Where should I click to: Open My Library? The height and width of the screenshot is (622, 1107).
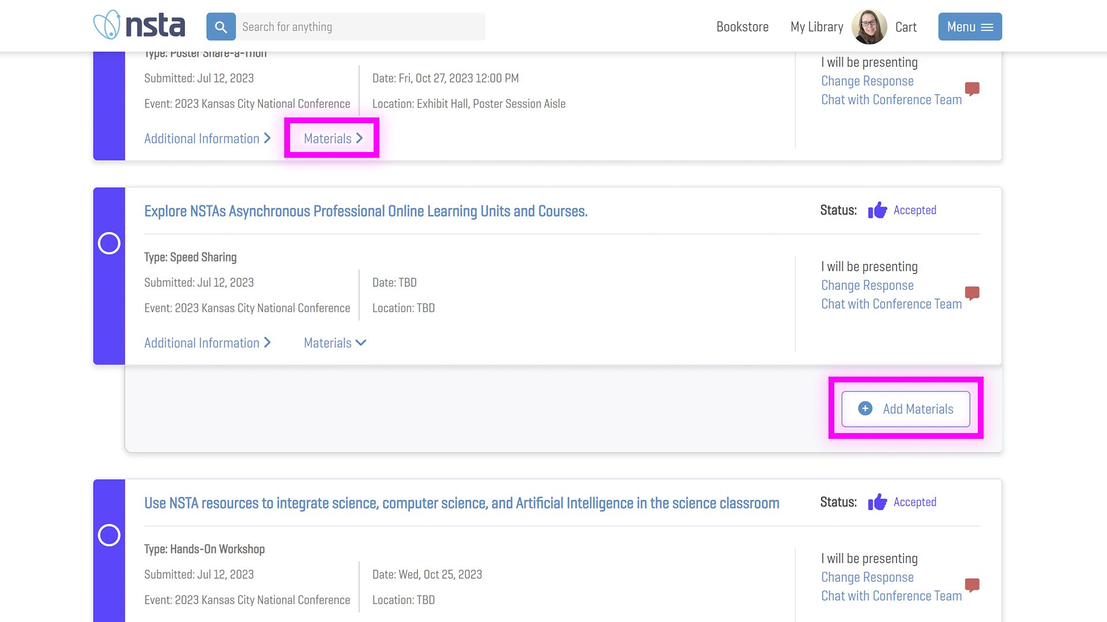coord(816,26)
